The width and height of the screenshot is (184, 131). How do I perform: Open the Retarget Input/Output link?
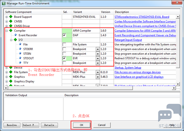coord(128,40)
